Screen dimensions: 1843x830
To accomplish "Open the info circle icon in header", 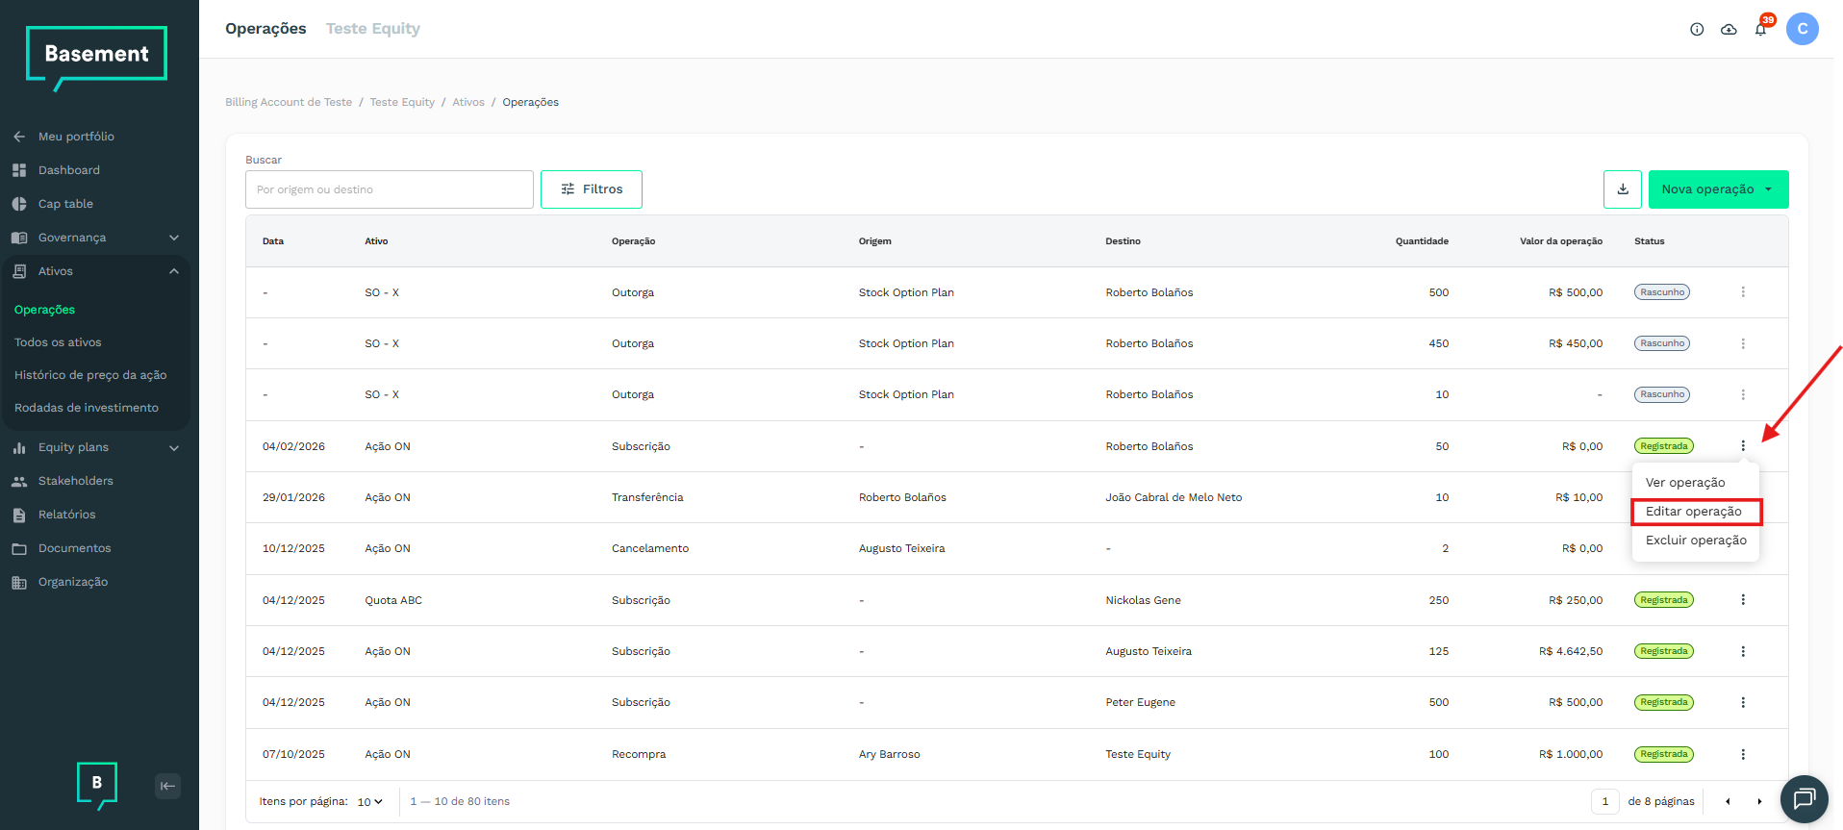I will tap(1697, 29).
